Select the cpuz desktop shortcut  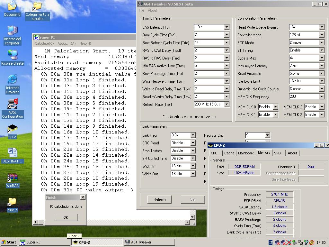coord(13,132)
